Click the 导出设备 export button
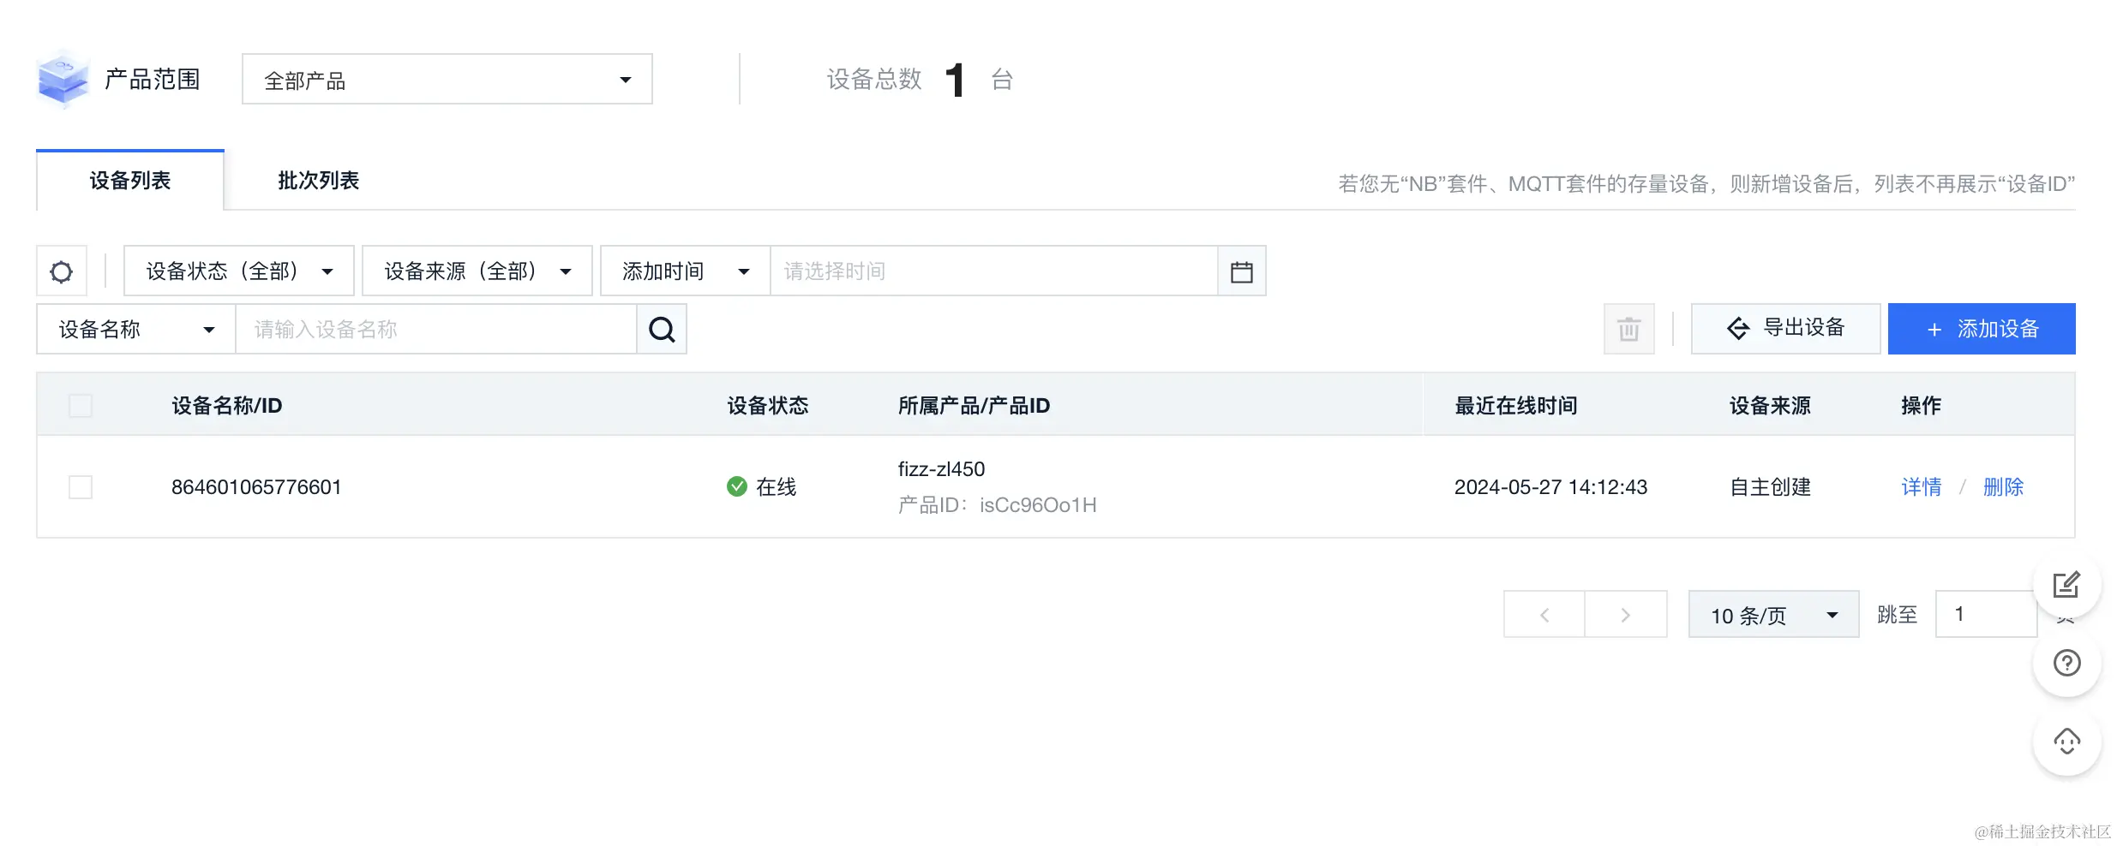 [x=1785, y=329]
